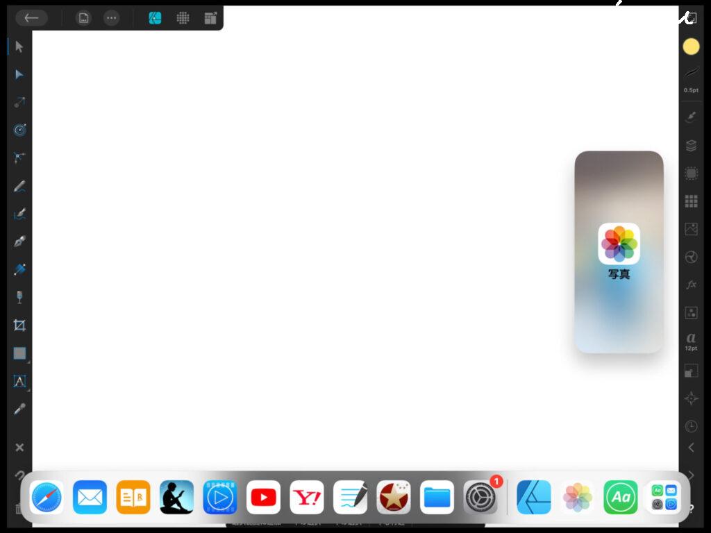This screenshot has width=711, height=533.
Task: Select the Crop tool
Action: (19, 325)
